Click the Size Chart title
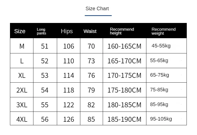Image resolution: width=197 pixels, height=135 pixels. click(97, 8)
